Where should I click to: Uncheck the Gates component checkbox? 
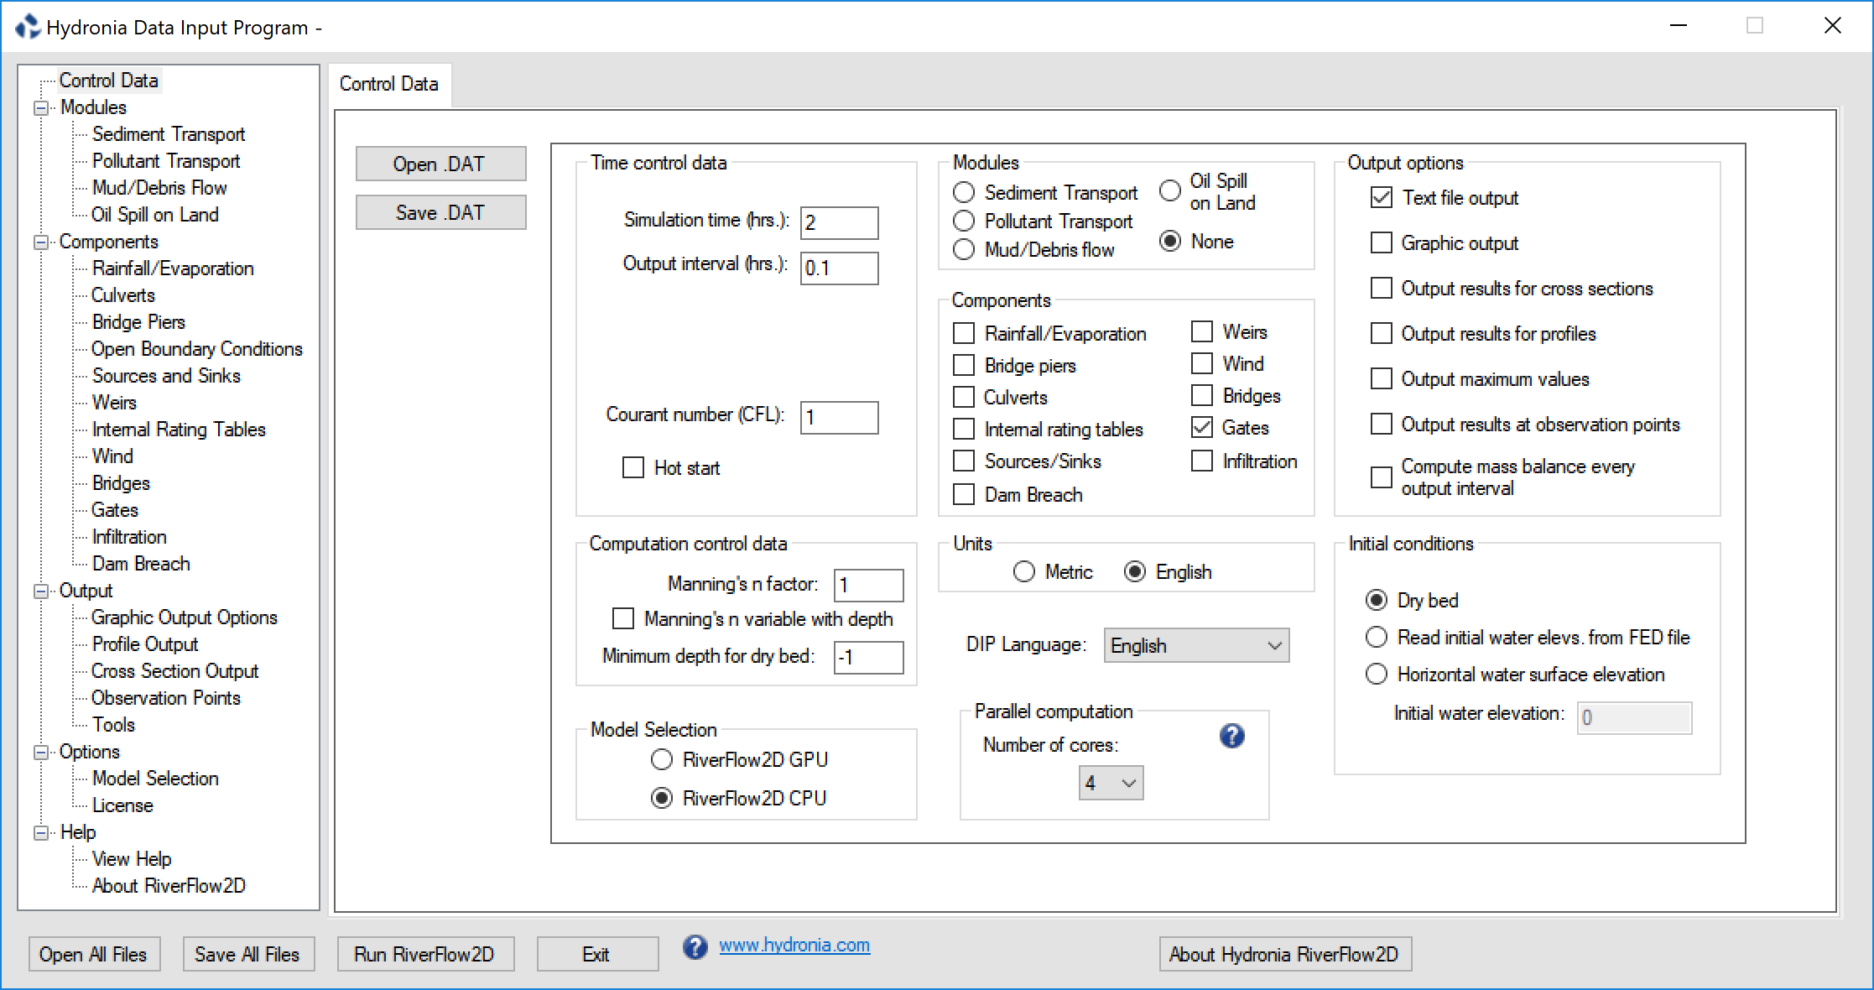(1202, 427)
